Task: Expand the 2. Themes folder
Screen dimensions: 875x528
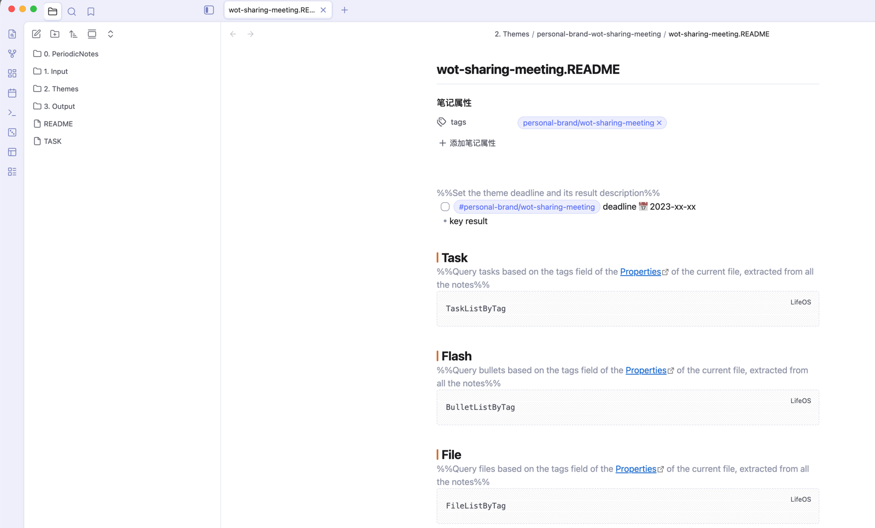Action: coord(61,89)
